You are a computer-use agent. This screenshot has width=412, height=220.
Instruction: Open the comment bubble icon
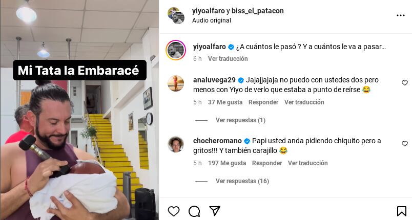(x=194, y=211)
